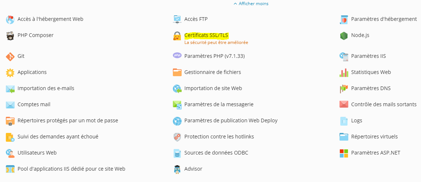Open Comptes mail
Screen dimensions: 421x182
34,104
